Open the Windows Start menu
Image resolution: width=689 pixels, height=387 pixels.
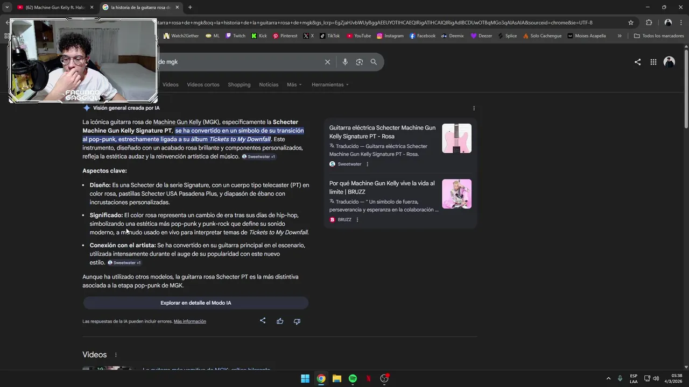point(305,378)
